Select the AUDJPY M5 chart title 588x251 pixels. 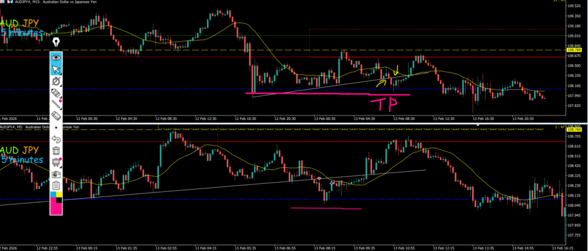click(34, 126)
